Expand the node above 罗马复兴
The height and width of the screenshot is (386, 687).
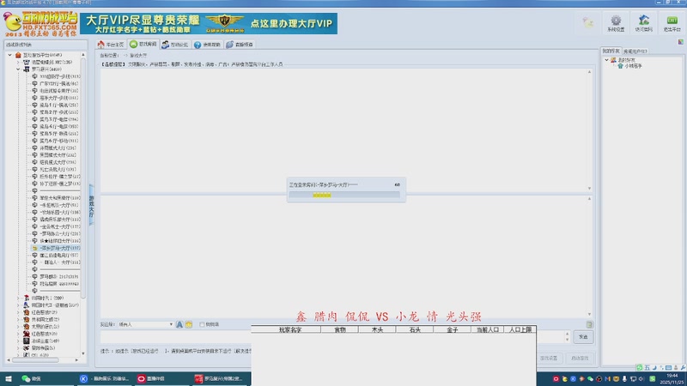coord(18,62)
